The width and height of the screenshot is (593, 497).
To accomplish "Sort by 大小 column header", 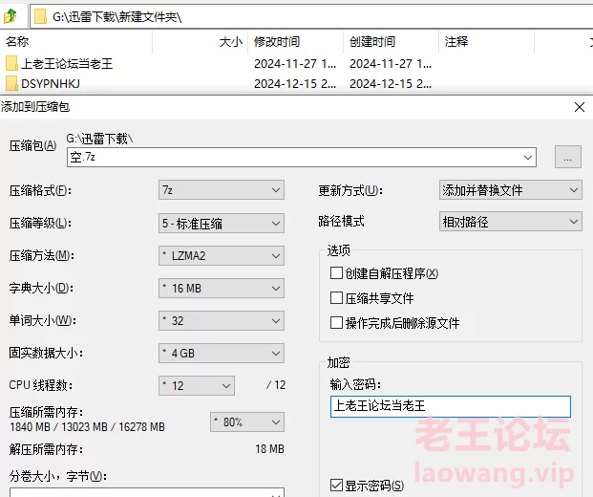I will 230,41.
